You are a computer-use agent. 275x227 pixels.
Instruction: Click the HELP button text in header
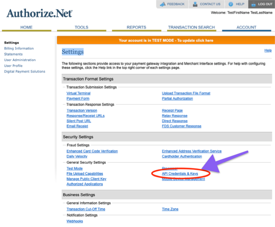coord(240,4)
